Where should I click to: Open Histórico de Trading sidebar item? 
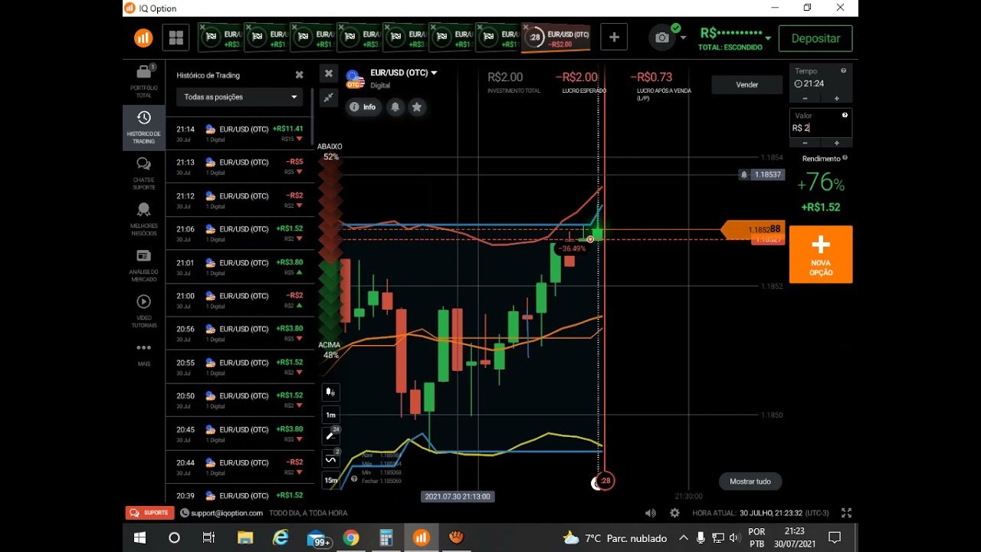pyautogui.click(x=144, y=127)
